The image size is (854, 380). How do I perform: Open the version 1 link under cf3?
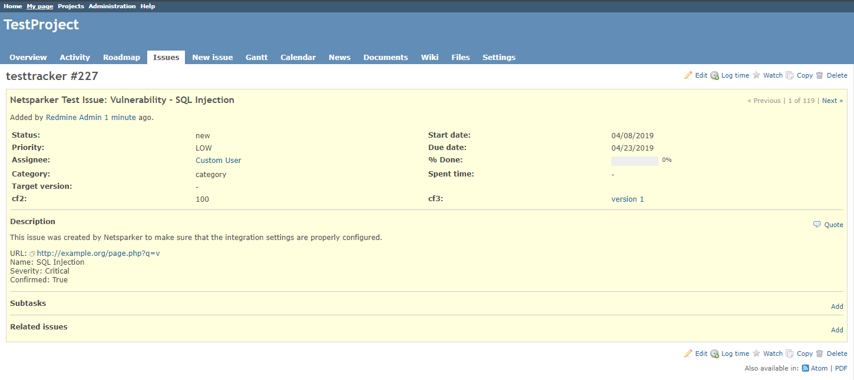tap(627, 199)
